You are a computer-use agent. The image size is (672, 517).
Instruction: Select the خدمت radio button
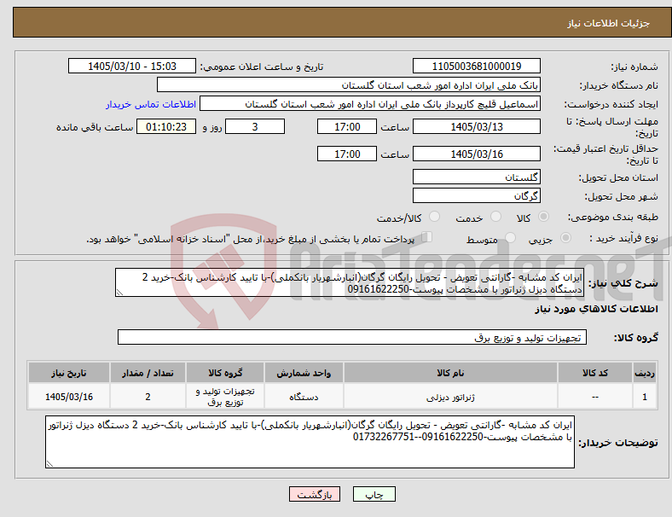495,217
